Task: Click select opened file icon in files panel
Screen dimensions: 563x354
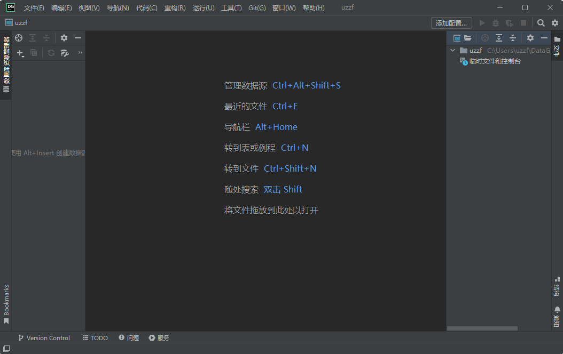Action: [484, 38]
